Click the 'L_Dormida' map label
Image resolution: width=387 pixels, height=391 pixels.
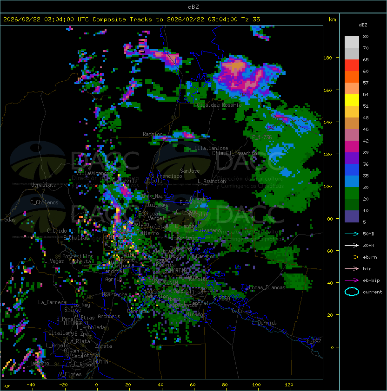click(265, 323)
